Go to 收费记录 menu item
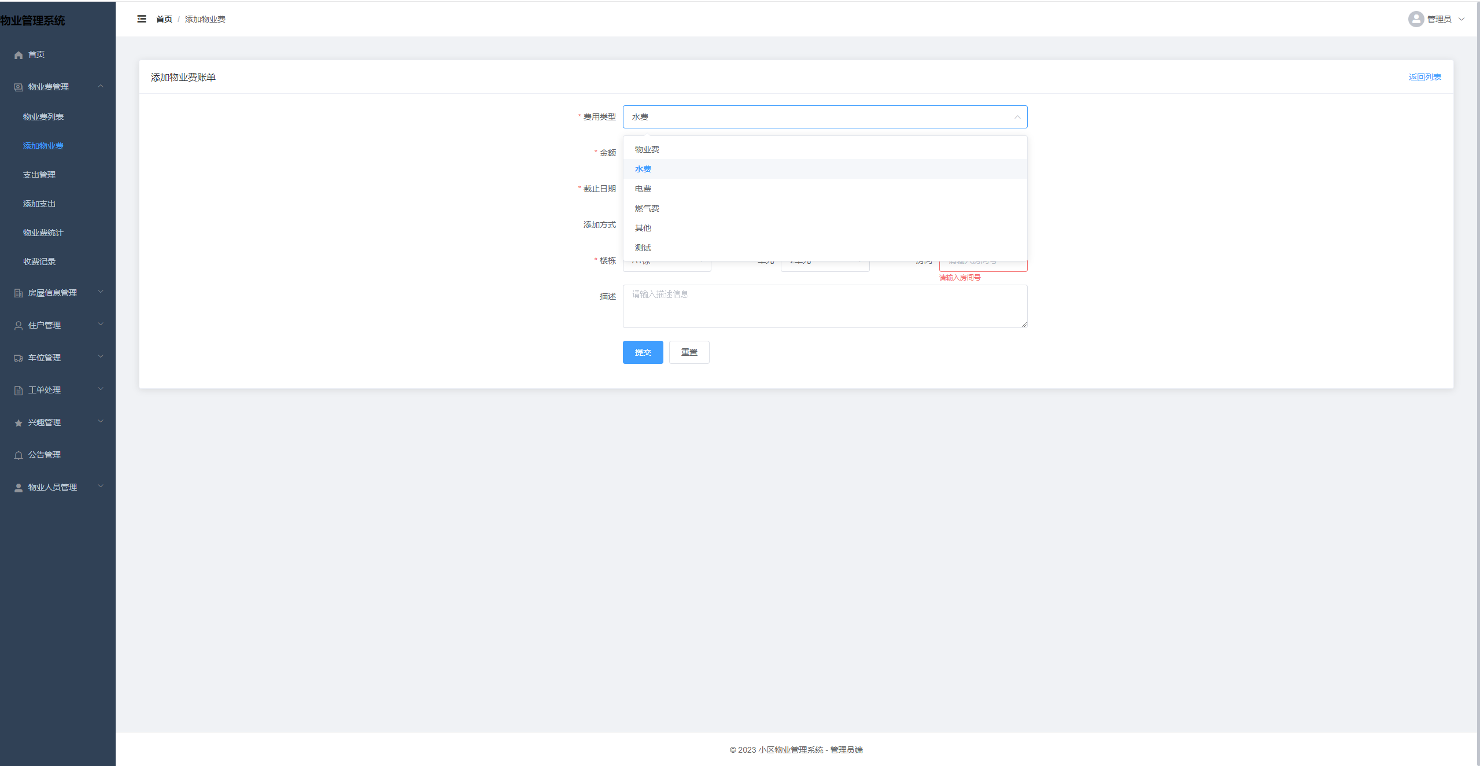 (x=39, y=262)
